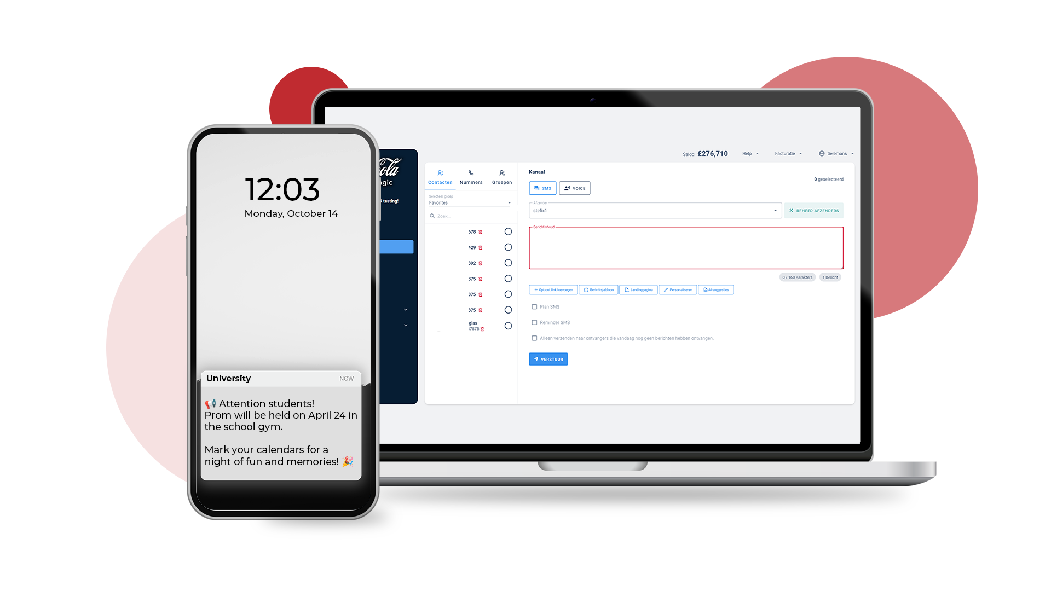Click the Nummers tab icon
The height and width of the screenshot is (591, 1051).
[469, 174]
